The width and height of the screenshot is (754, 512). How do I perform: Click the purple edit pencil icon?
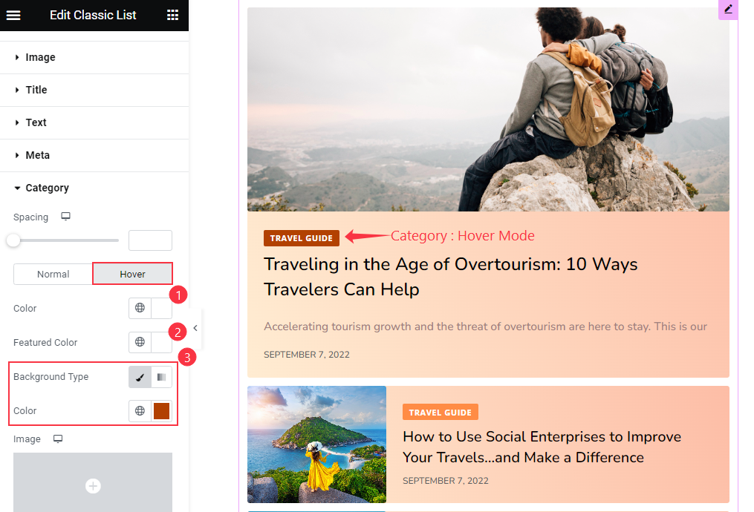point(728,10)
